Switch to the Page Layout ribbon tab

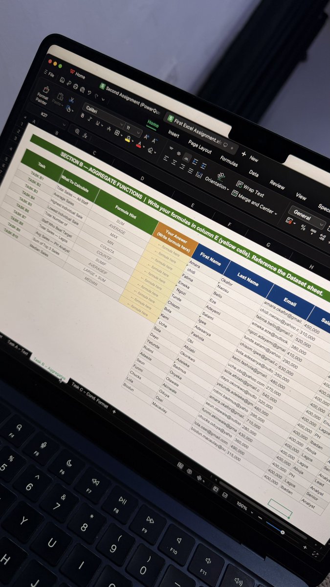pyautogui.click(x=200, y=146)
